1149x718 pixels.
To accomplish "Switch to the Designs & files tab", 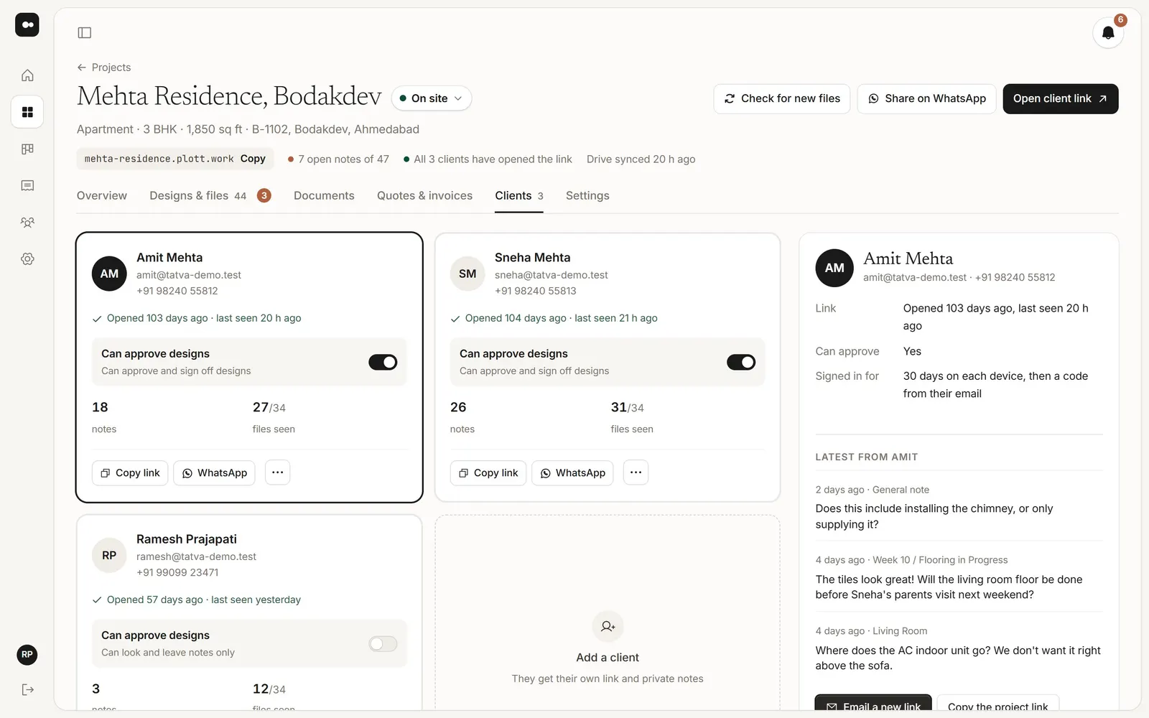I will click(x=210, y=195).
